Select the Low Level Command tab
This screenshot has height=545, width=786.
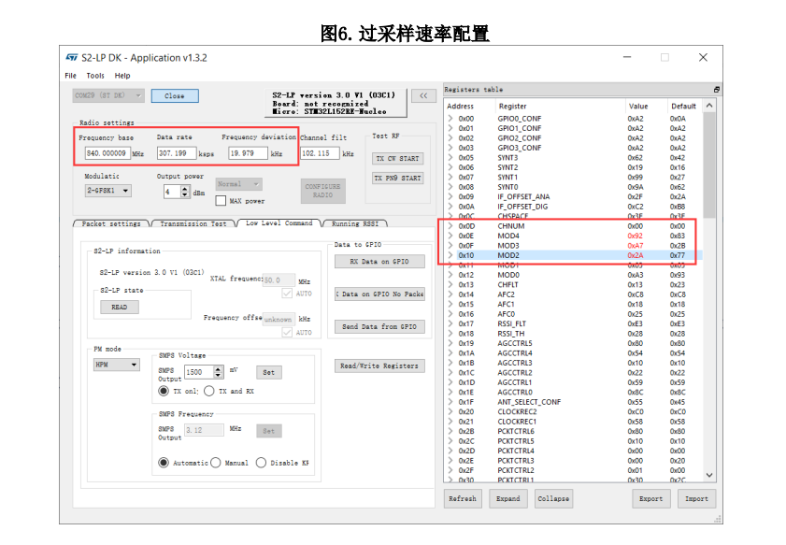pyautogui.click(x=279, y=223)
